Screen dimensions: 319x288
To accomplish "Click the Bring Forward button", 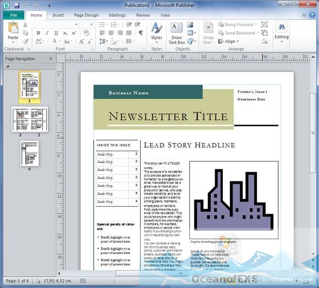I will tap(237, 25).
